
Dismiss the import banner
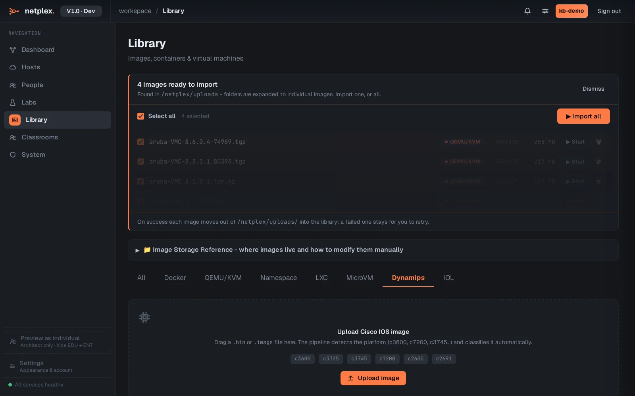click(x=593, y=89)
